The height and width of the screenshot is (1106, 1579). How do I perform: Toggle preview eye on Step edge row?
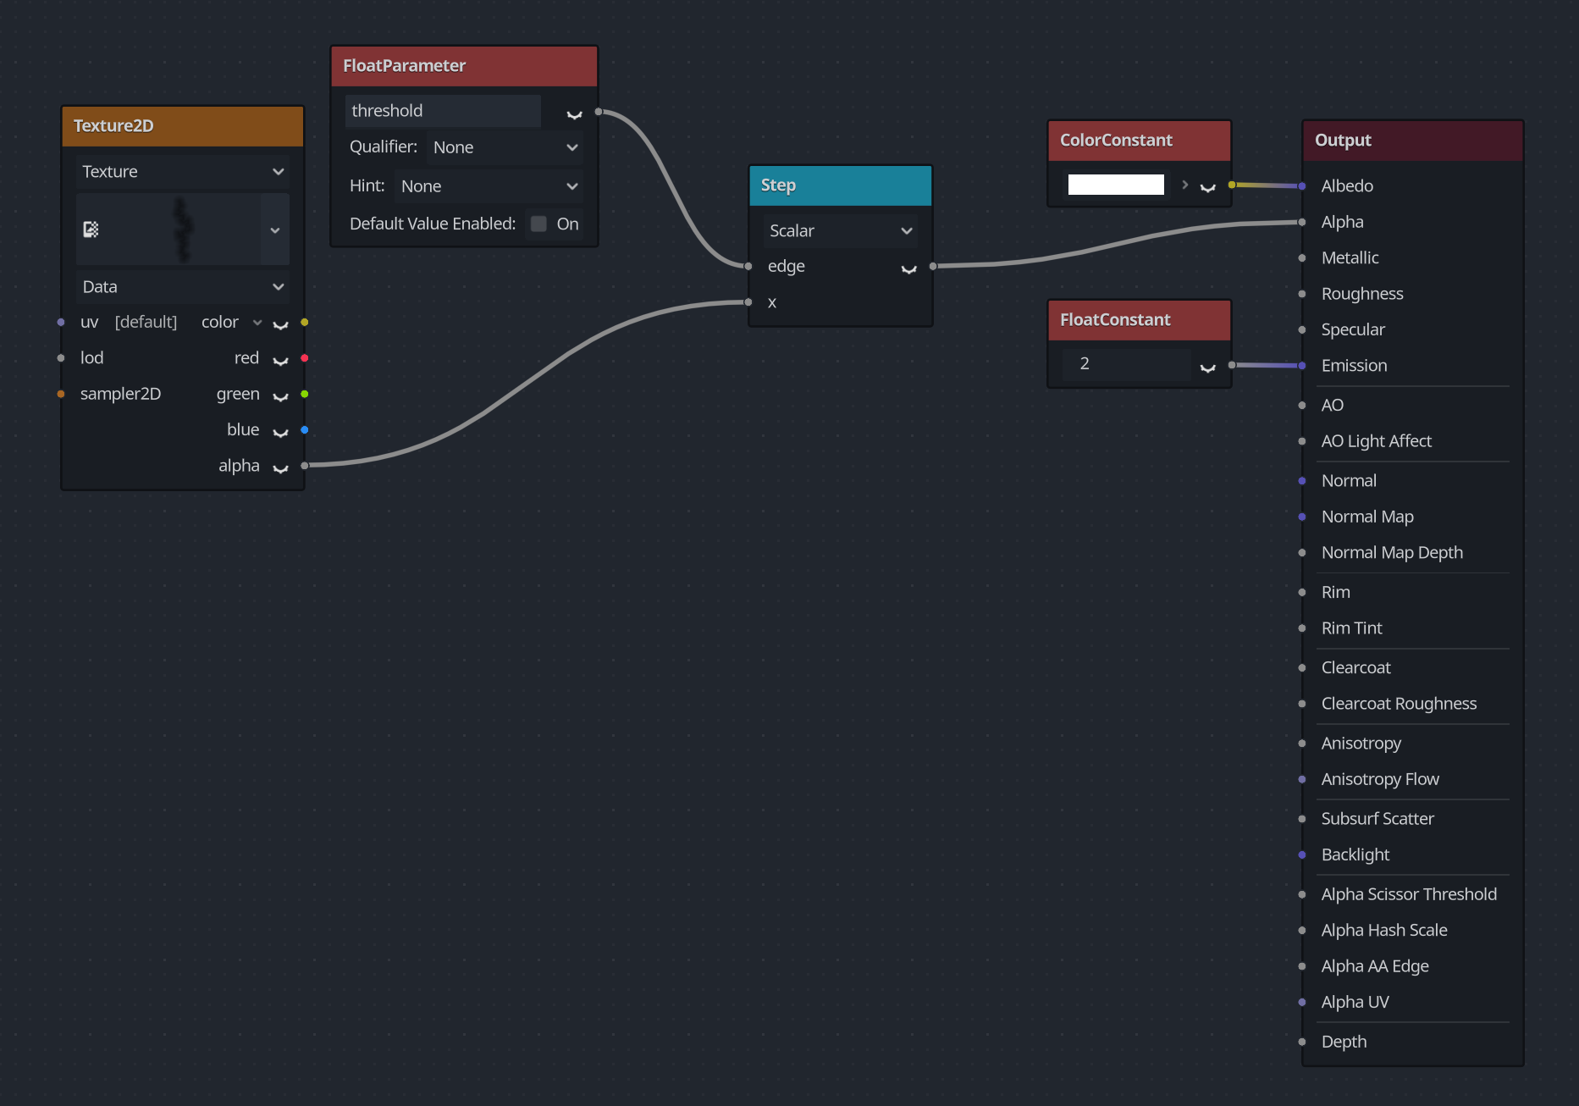[909, 268]
